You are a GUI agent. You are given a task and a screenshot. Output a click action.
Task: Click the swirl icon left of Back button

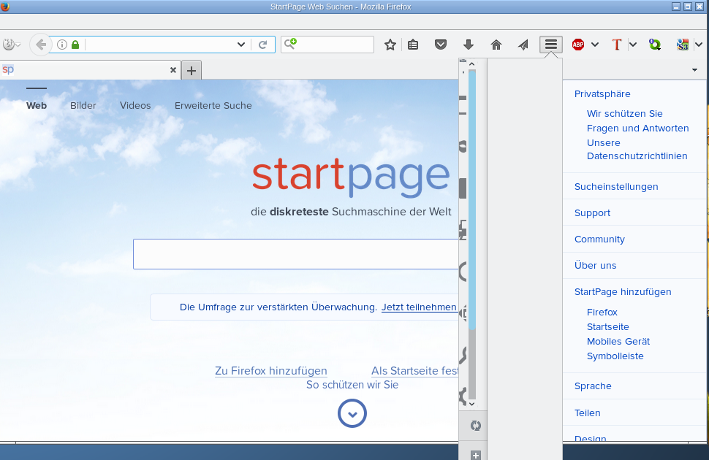[x=9, y=45]
